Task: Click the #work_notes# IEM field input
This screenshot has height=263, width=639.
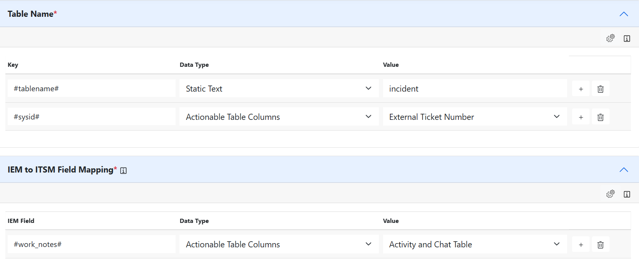Action: 91,244
